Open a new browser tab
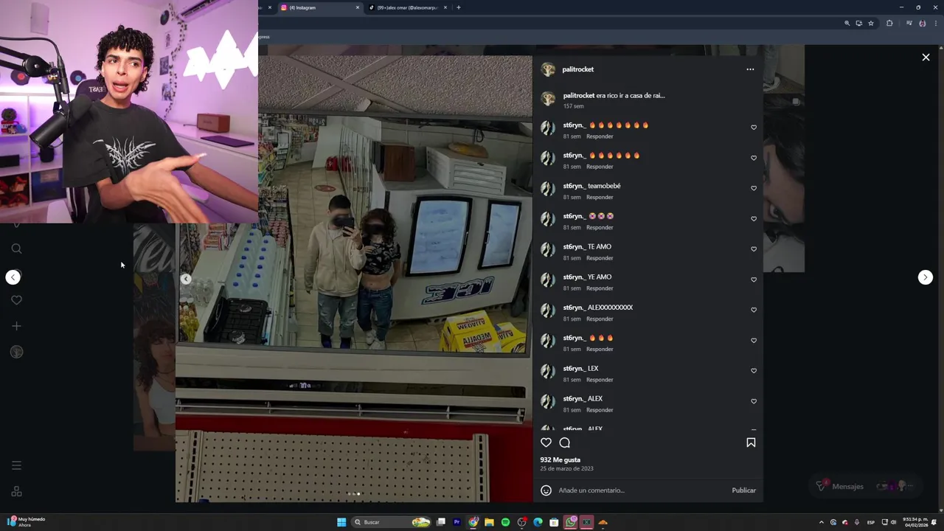 tap(459, 7)
